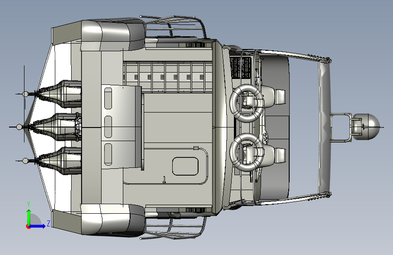Select the red origin point of the triad
393x255 pixels.
tap(28, 226)
